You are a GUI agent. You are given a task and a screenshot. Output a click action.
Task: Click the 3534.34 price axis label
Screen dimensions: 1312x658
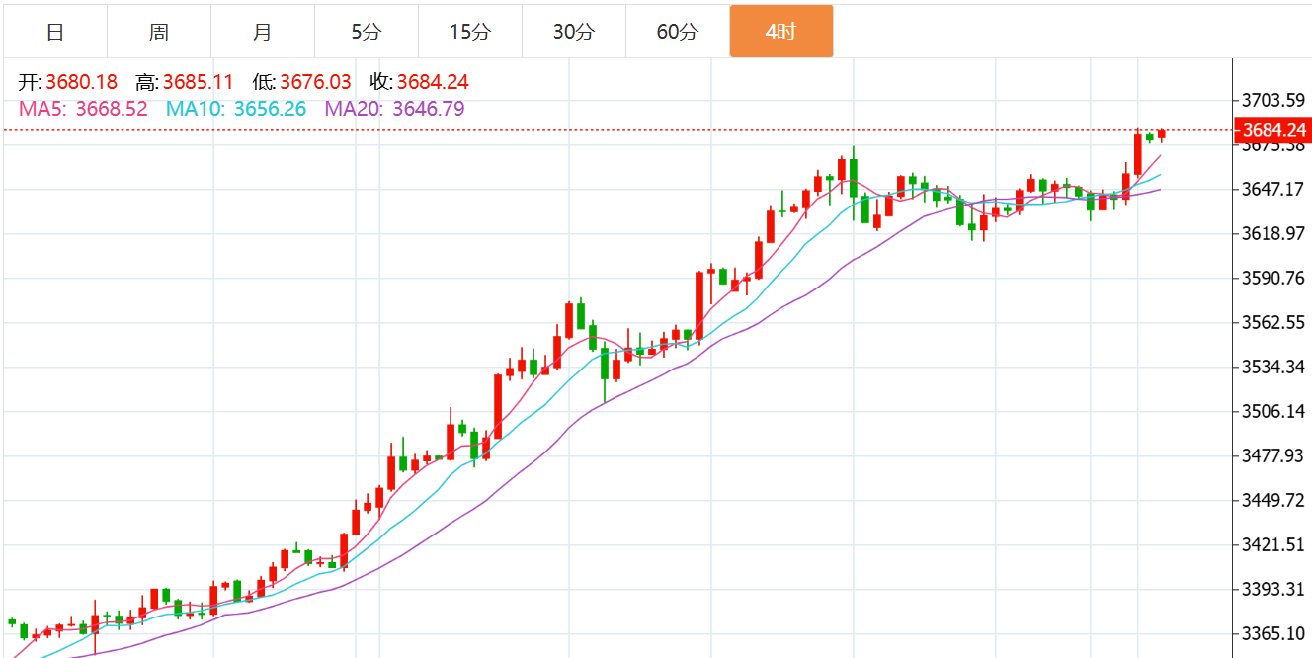[1273, 367]
